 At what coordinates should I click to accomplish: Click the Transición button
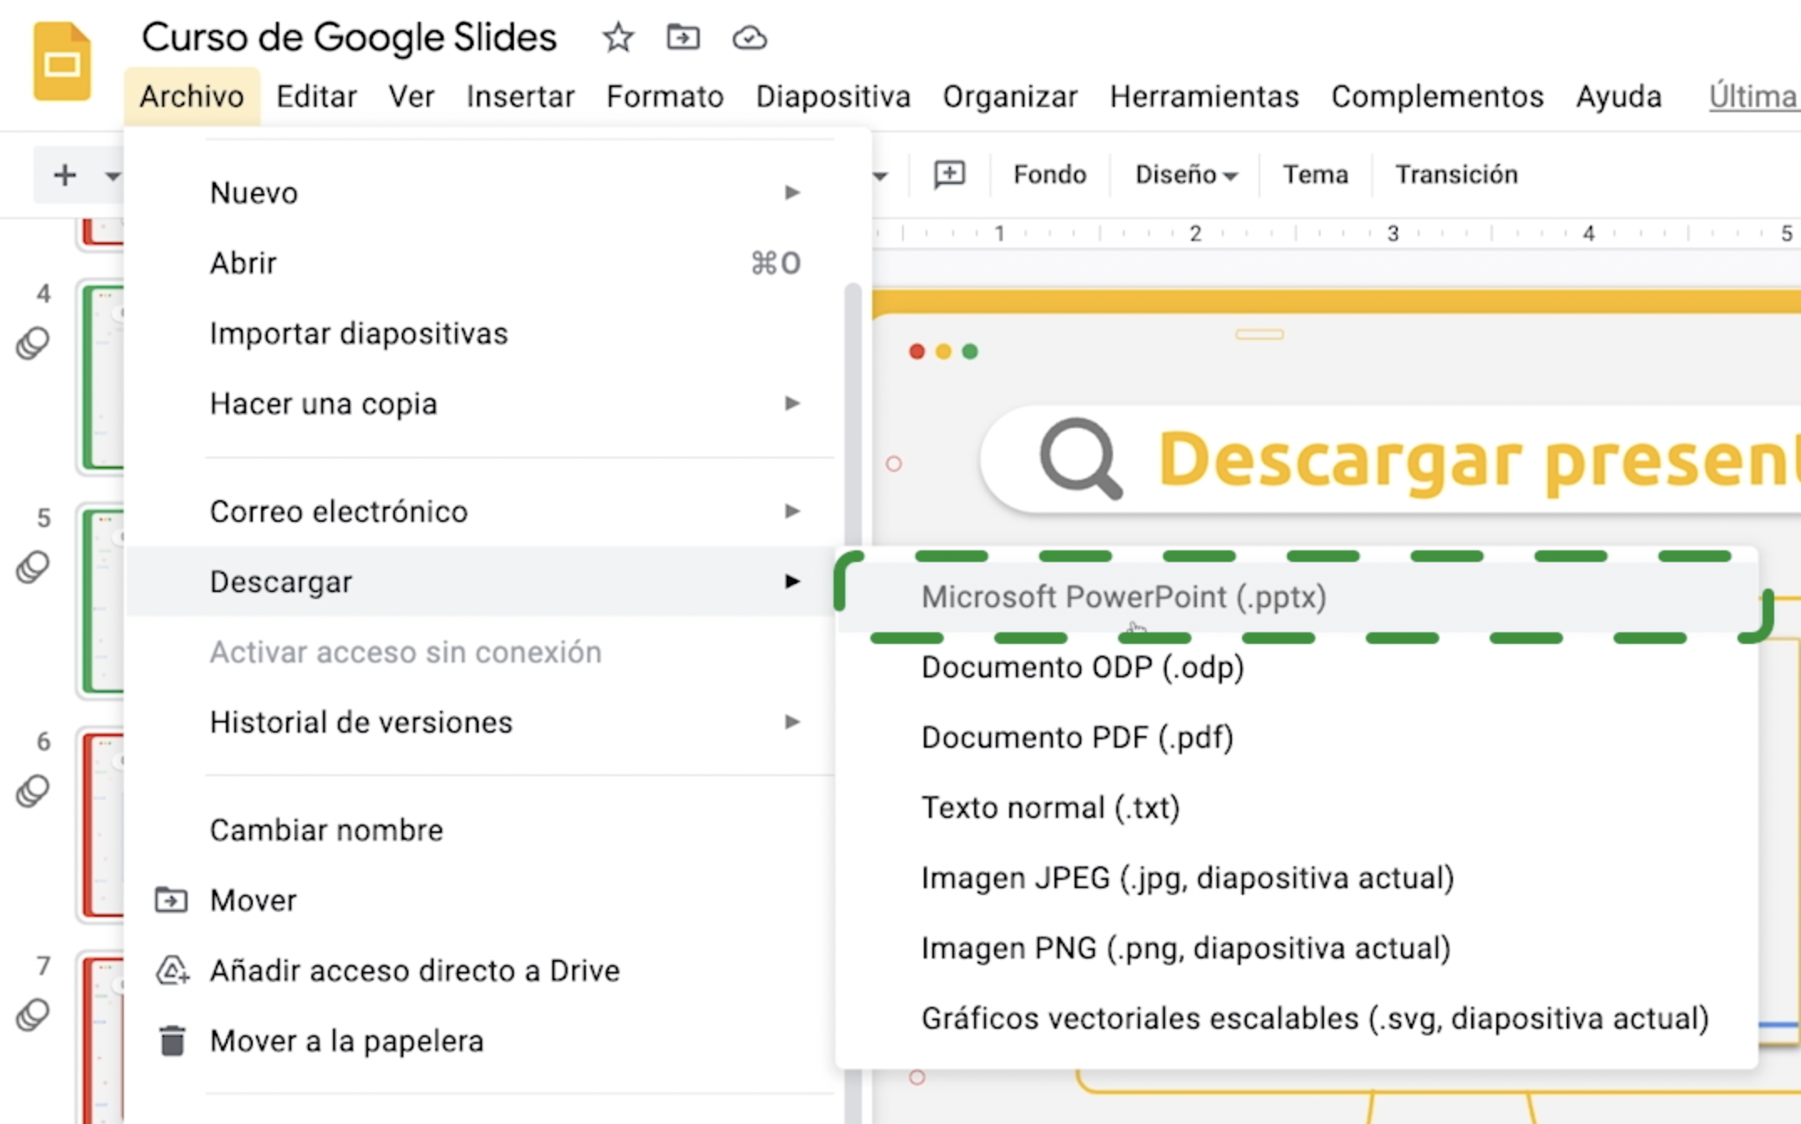coord(1456,175)
